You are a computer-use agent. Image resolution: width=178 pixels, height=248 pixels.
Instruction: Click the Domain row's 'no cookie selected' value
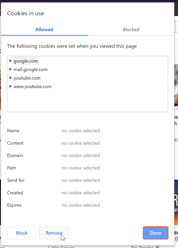tap(81, 156)
